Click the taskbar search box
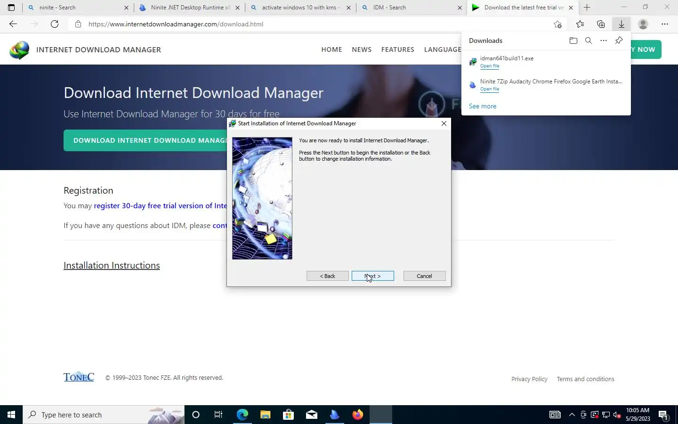This screenshot has height=424, width=678. click(104, 415)
